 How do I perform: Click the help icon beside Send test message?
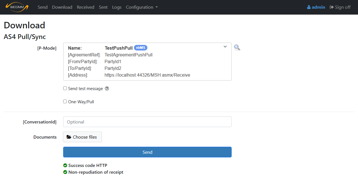[x=107, y=89]
